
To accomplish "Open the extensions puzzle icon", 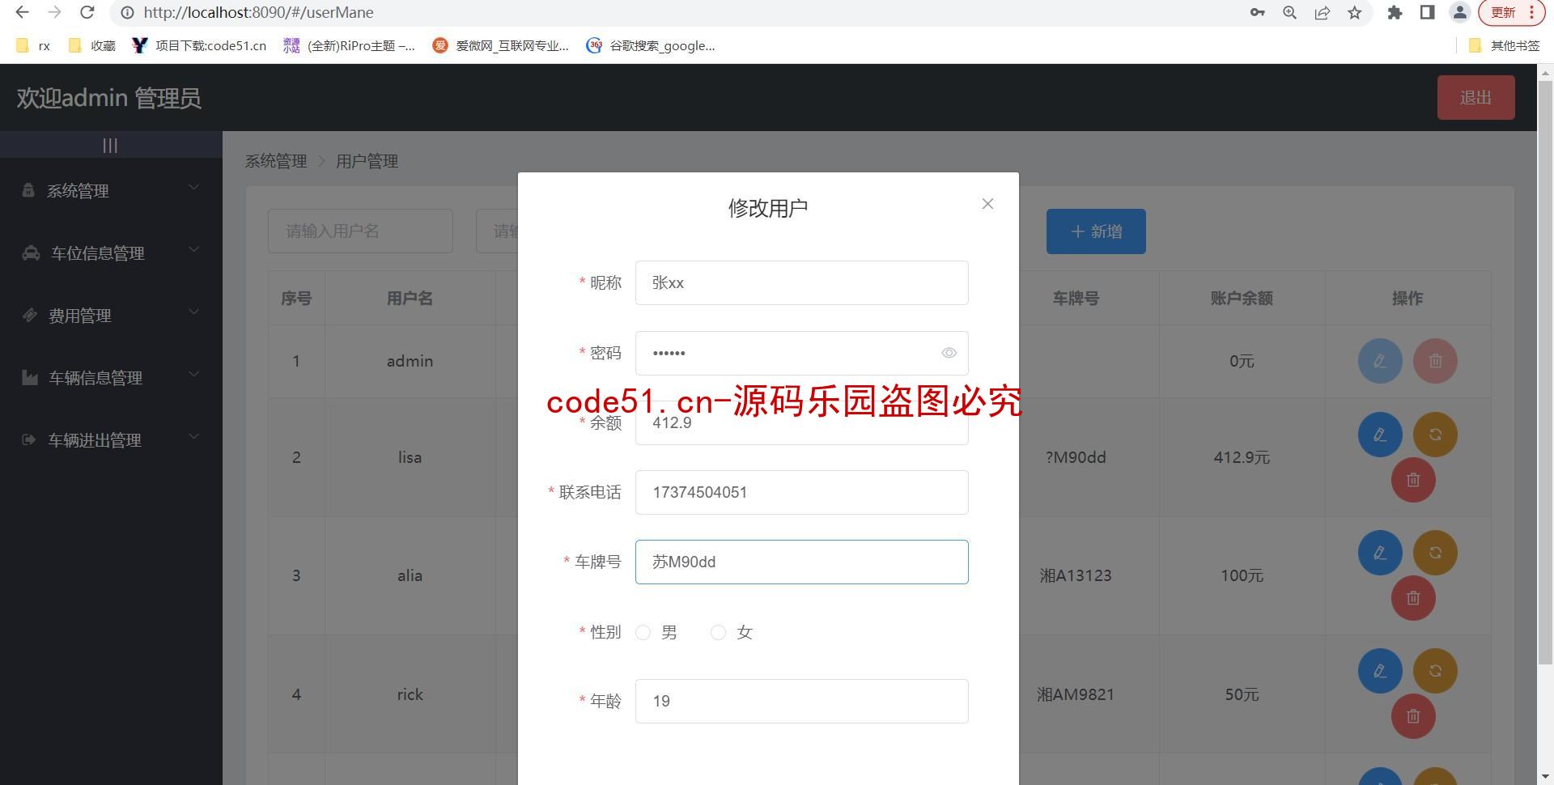I will click(1395, 12).
